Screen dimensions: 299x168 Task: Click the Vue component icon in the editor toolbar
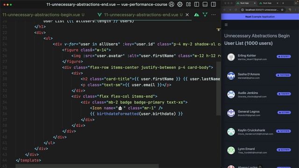click(x=205, y=14)
